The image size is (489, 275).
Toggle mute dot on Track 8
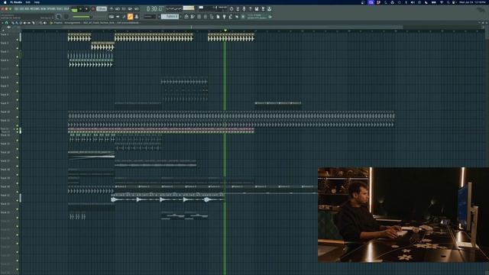[17, 100]
